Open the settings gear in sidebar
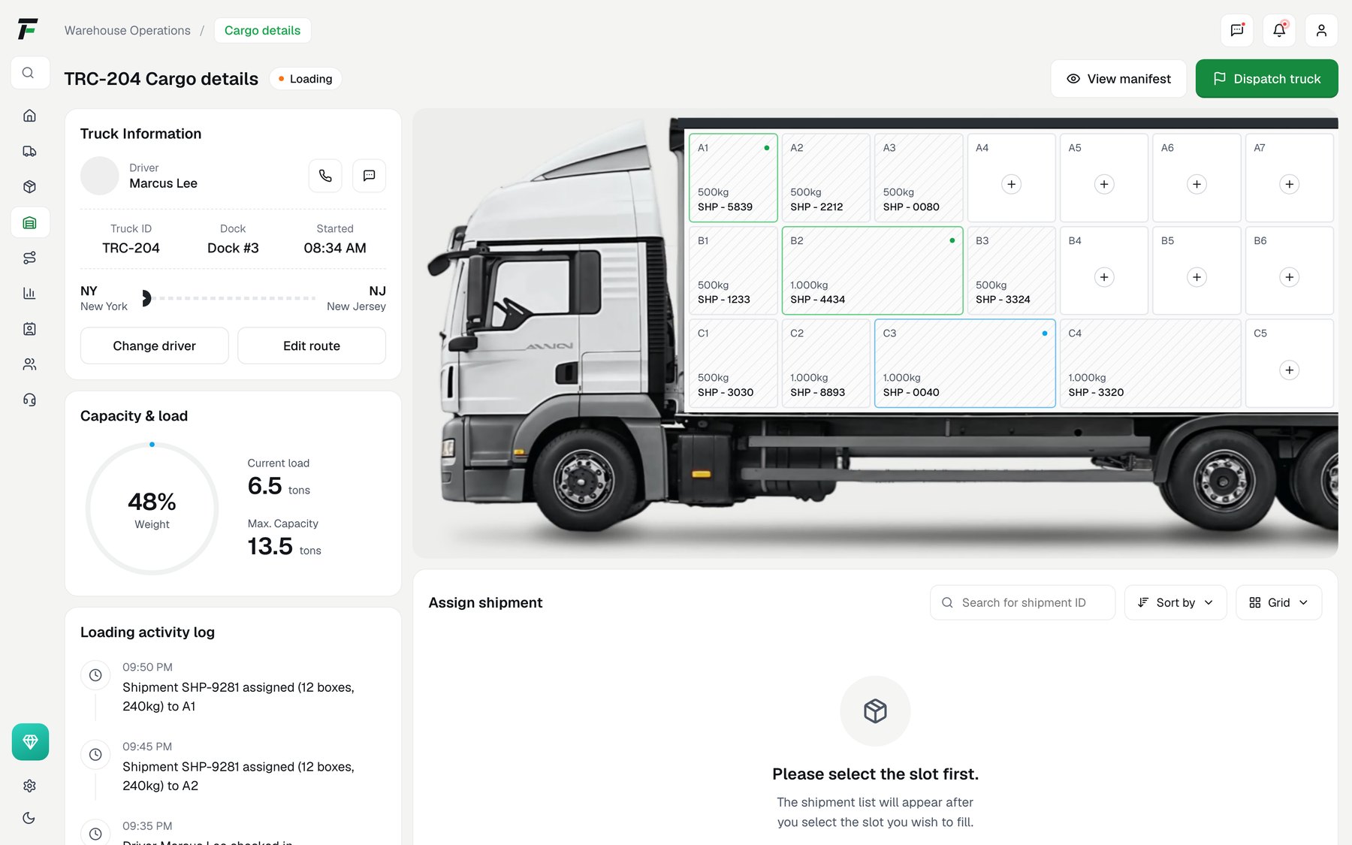The width and height of the screenshot is (1352, 845). point(30,786)
